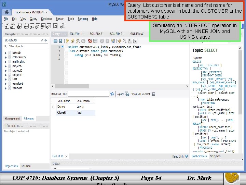Expand the project2 schema
This screenshot has width=246, height=185.
[x=5, y=66]
